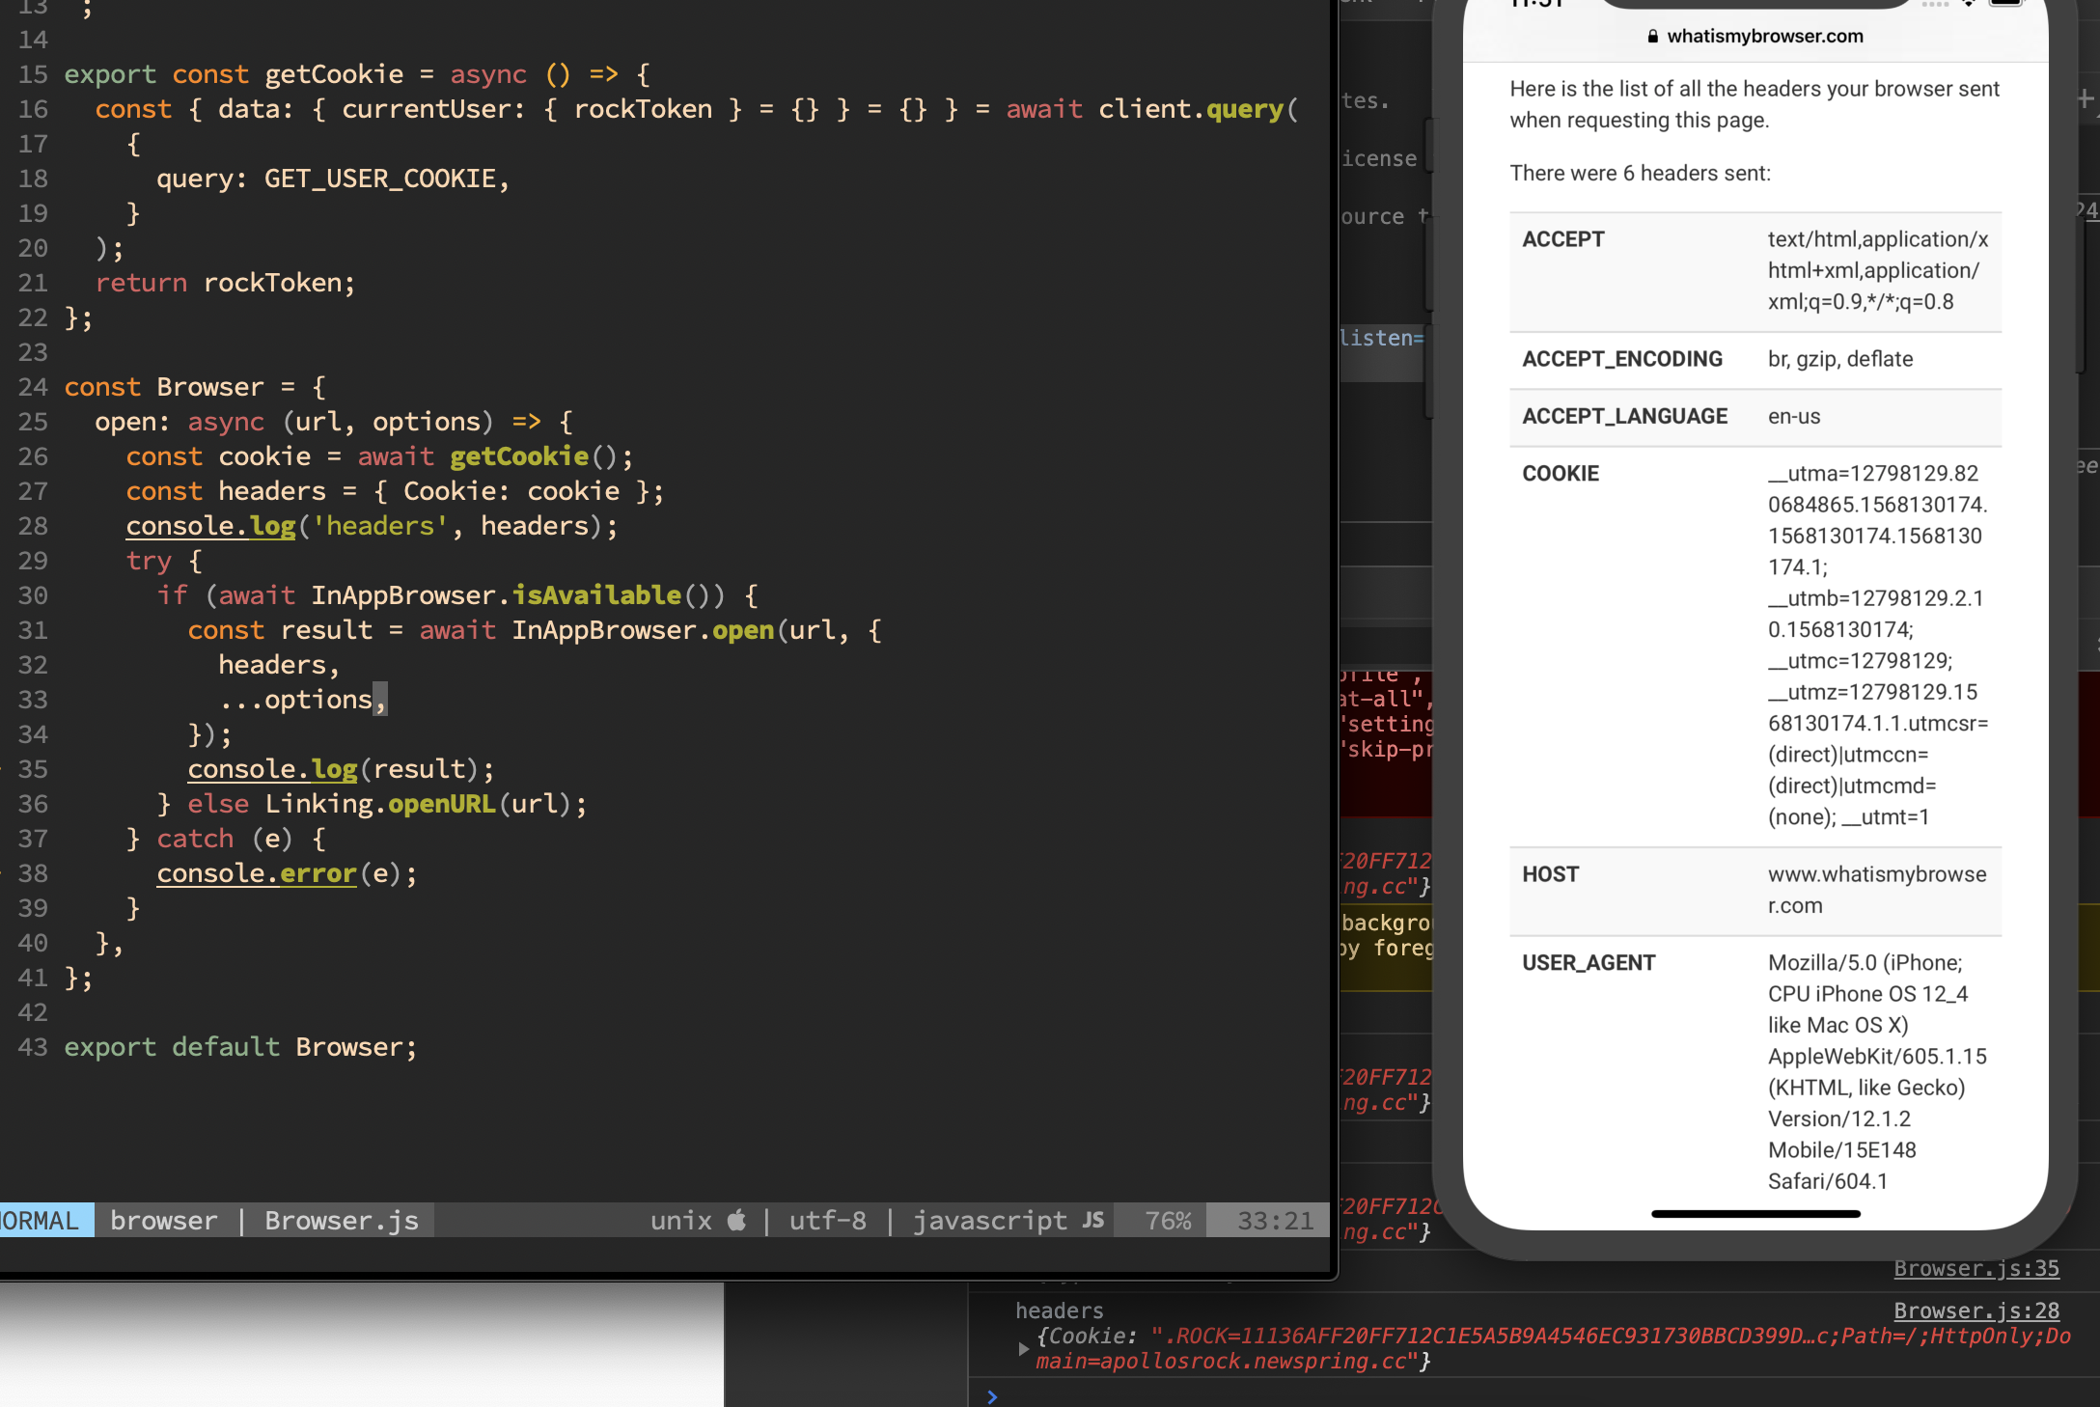
Task: Click the Apple logo in the Vim statusline
Action: [x=736, y=1220]
